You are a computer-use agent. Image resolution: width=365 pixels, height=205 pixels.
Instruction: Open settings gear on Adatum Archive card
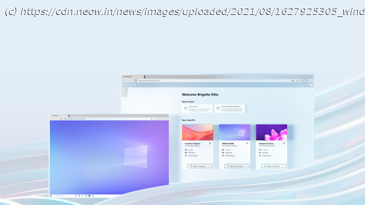284,144
